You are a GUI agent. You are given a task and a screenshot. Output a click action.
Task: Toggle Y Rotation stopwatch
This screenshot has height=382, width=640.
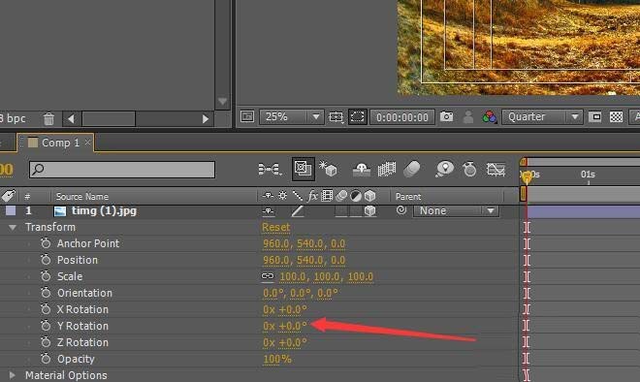click(46, 326)
